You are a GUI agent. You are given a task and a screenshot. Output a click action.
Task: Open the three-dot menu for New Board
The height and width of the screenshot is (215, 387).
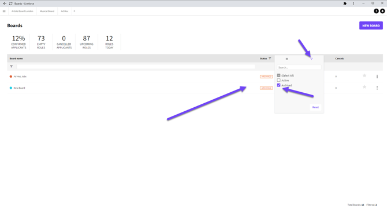point(377,88)
